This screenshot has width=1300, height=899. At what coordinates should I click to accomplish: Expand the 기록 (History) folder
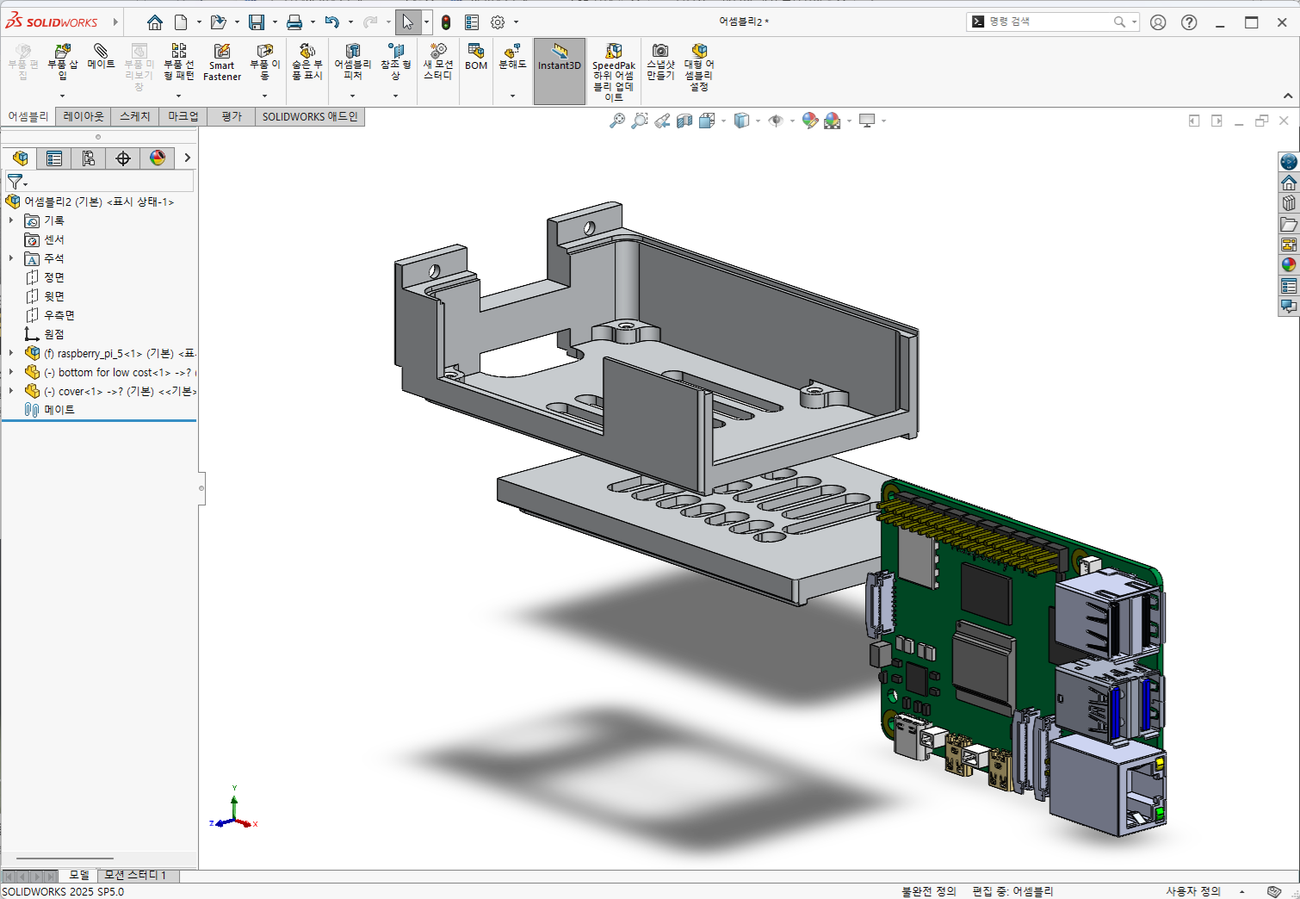[11, 220]
